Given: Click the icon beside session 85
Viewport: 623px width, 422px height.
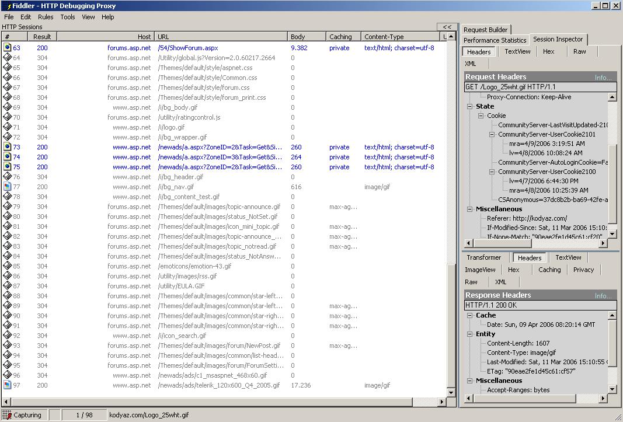Looking at the screenshot, I should click(x=7, y=266).
